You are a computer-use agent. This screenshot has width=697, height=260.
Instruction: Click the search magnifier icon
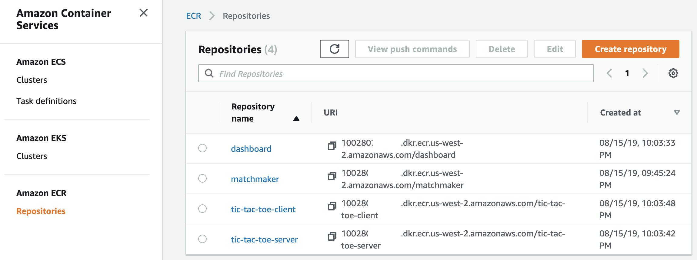click(209, 73)
